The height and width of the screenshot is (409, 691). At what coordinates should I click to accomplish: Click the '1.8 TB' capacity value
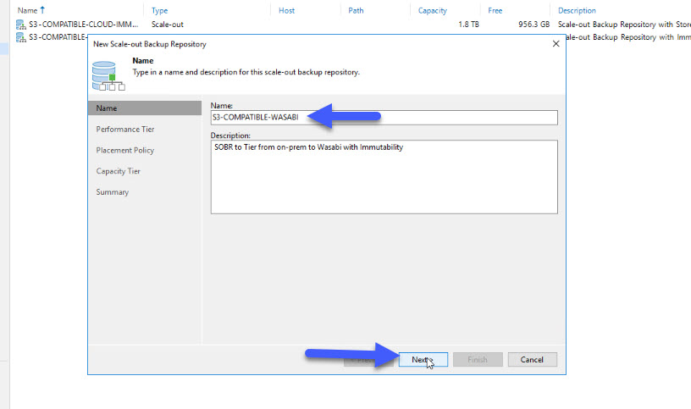468,25
